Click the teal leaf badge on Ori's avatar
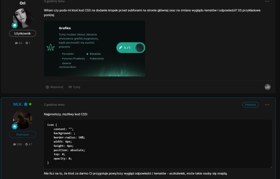The image size is (280, 179). [15, 25]
